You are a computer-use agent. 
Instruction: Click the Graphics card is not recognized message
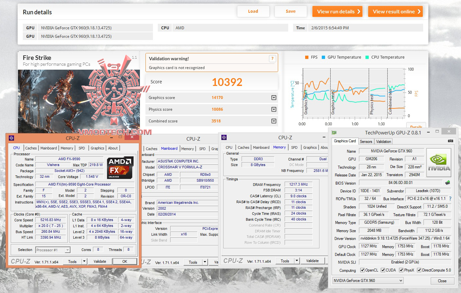(177, 68)
